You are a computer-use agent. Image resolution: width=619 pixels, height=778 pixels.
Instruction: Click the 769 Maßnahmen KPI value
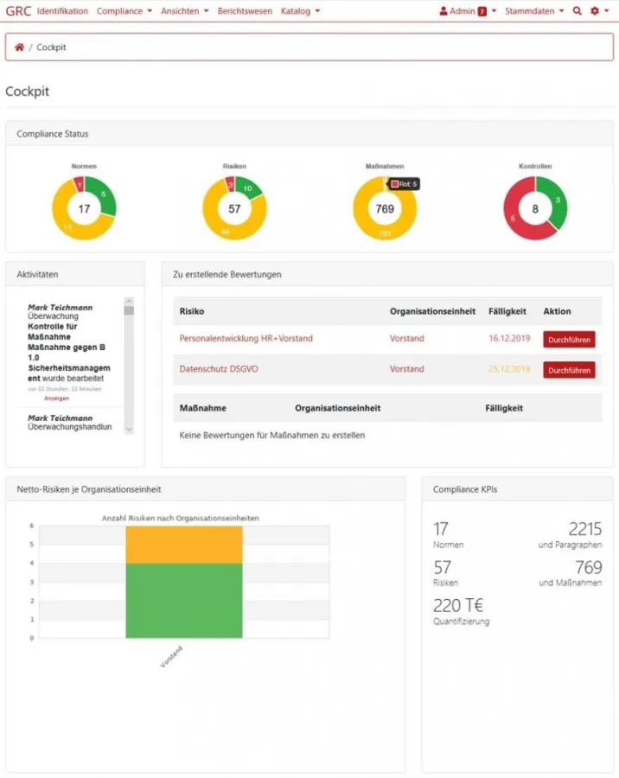588,567
